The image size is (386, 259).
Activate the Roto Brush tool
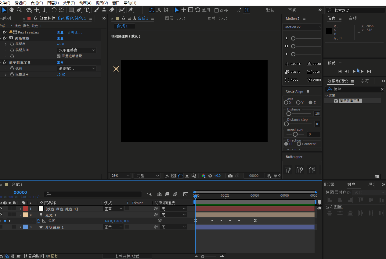(121, 10)
